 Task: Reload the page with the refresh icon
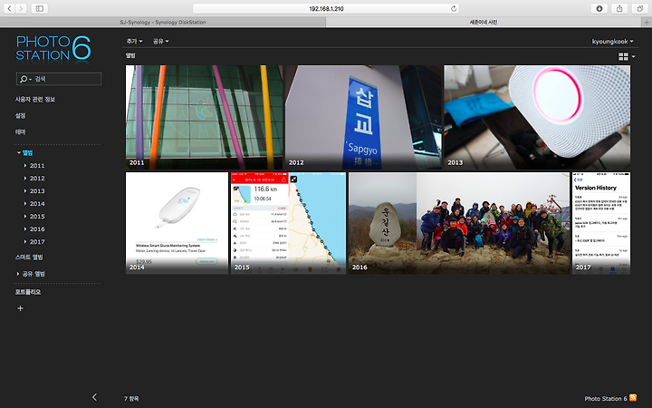454,8
